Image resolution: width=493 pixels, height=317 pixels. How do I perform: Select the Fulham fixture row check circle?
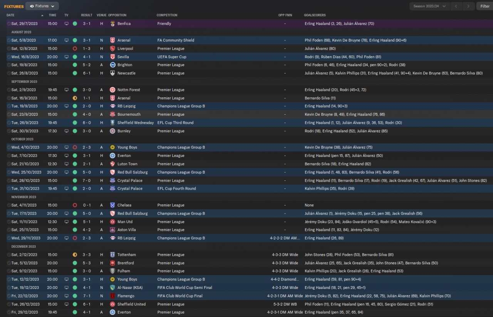pos(9,271)
